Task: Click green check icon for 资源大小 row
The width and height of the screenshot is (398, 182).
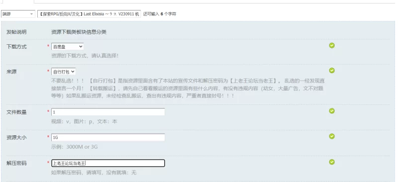Action: 332,136
